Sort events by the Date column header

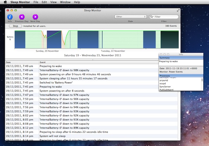tap(22, 62)
